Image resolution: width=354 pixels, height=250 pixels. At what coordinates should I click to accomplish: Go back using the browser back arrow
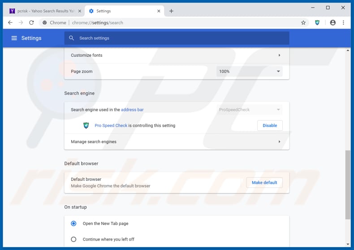coord(10,22)
